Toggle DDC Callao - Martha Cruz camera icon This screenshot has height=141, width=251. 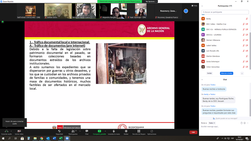(x=247, y=24)
